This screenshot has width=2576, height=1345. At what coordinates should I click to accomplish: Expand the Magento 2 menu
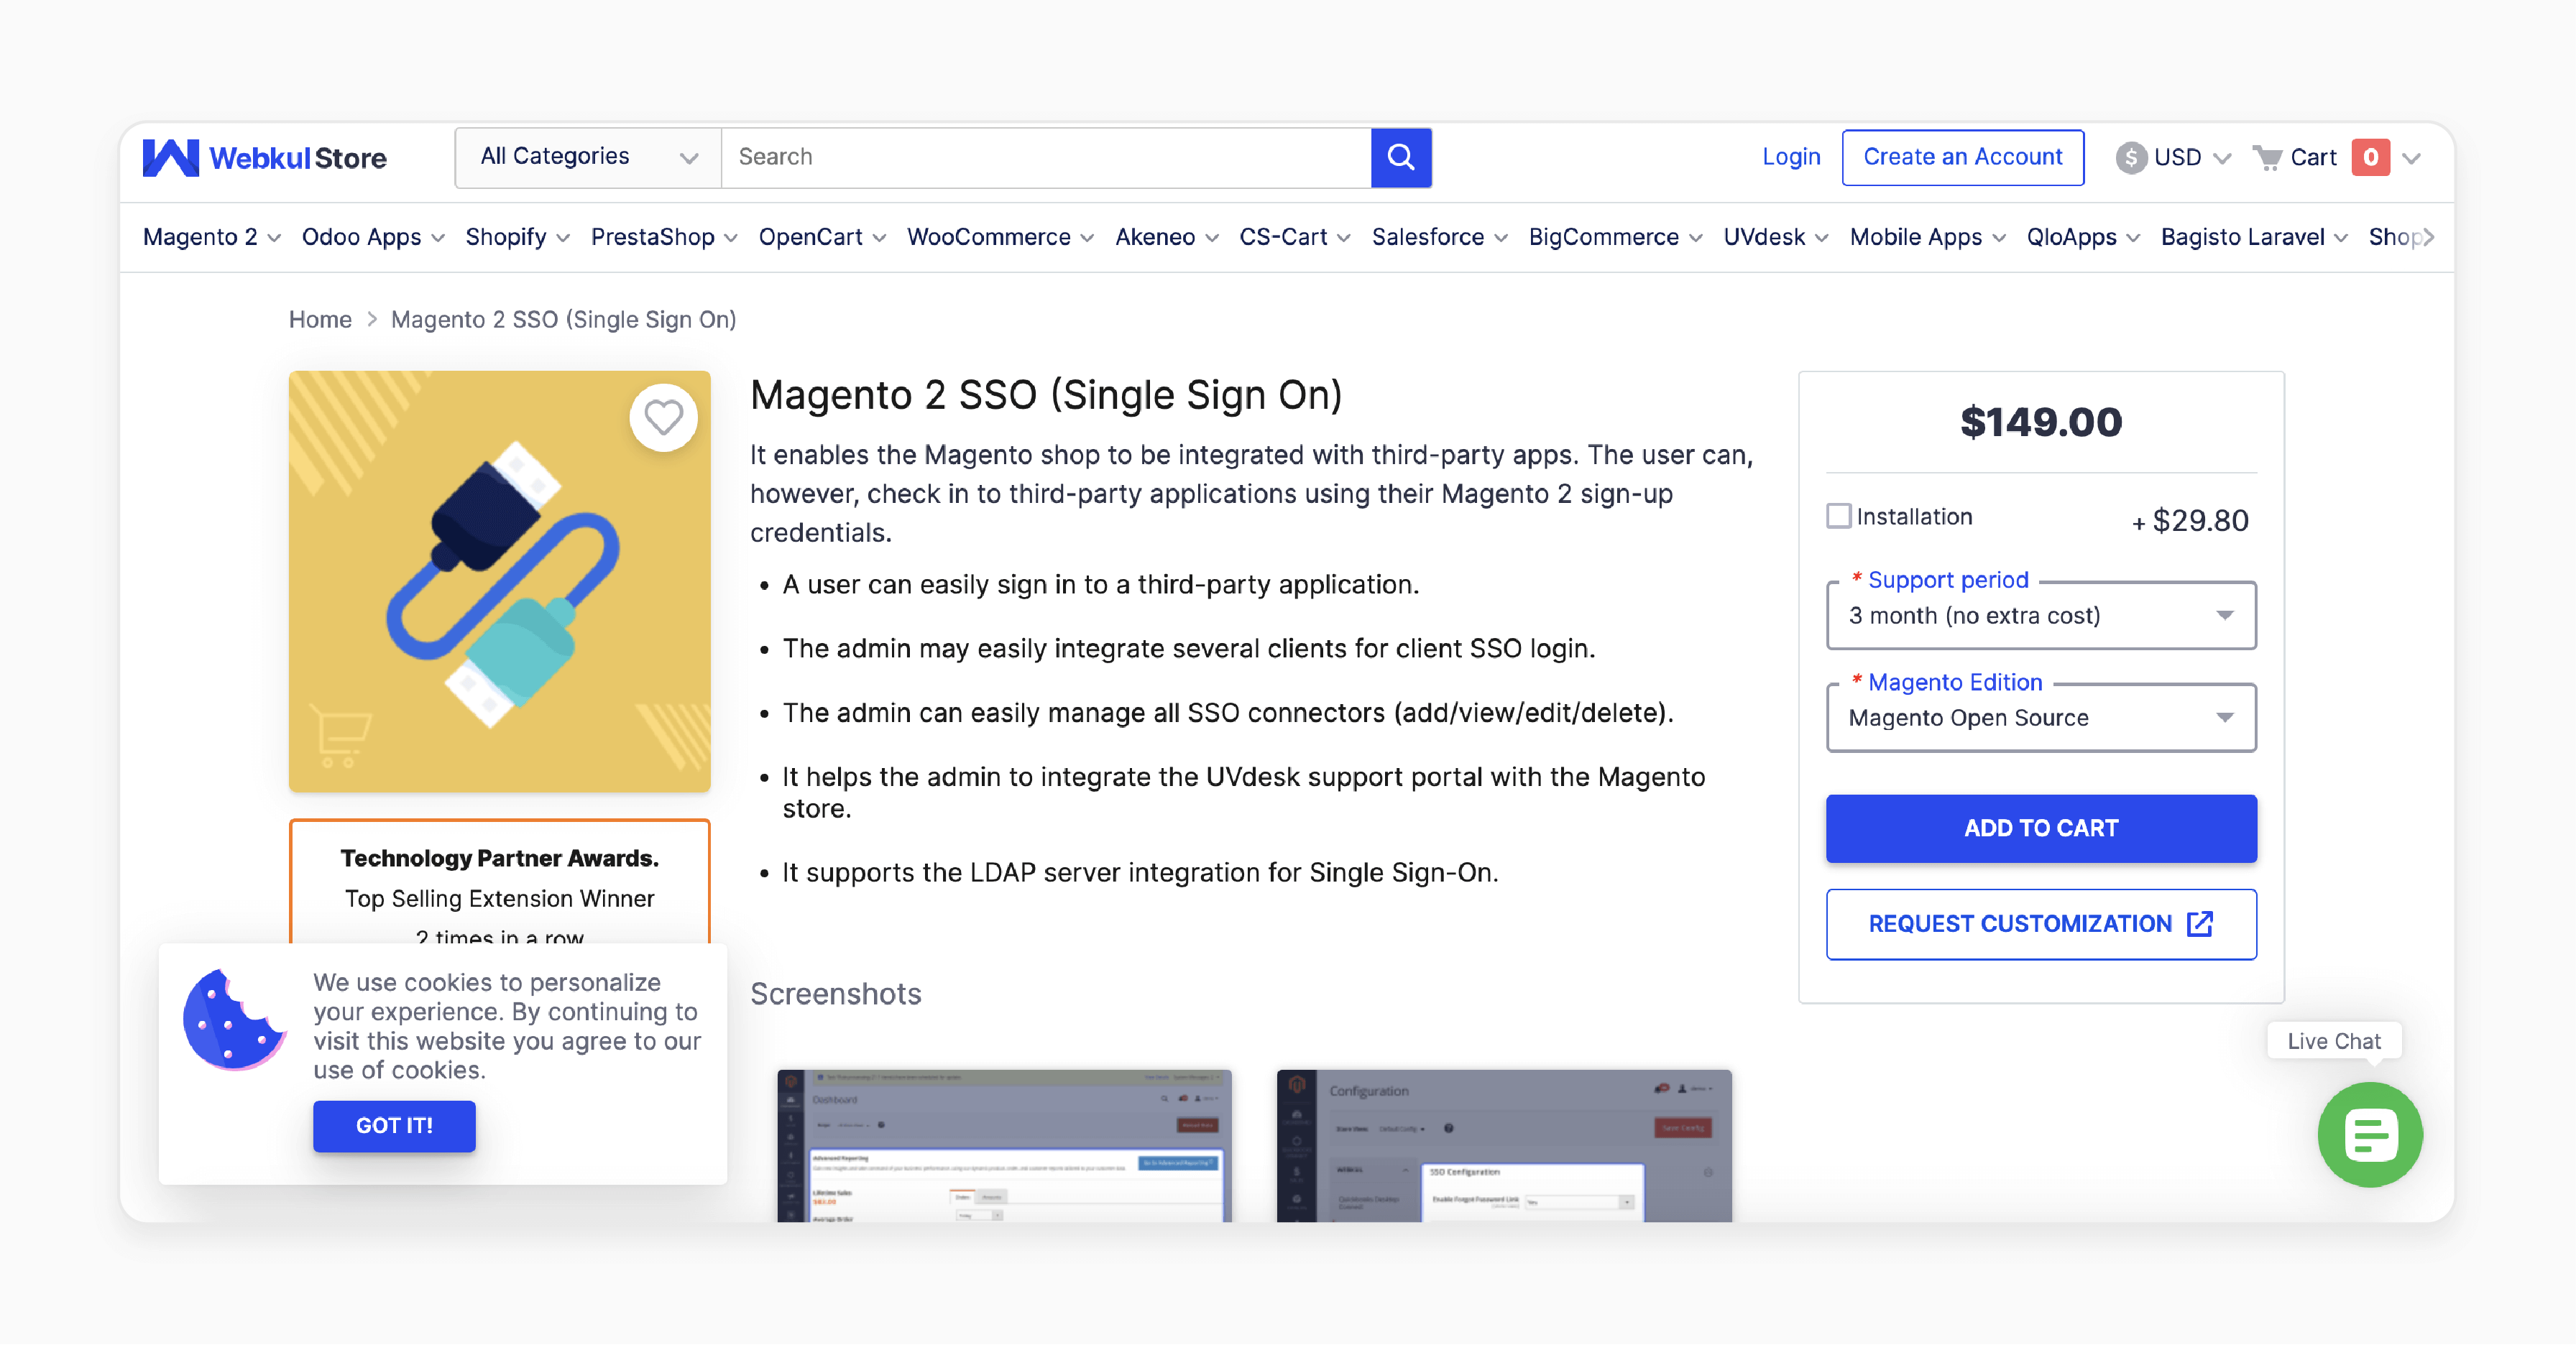click(212, 237)
